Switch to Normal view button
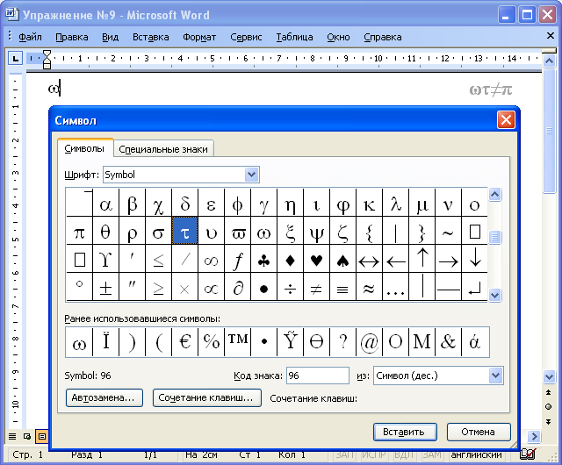Image resolution: width=562 pixels, height=465 pixels. 12,436
